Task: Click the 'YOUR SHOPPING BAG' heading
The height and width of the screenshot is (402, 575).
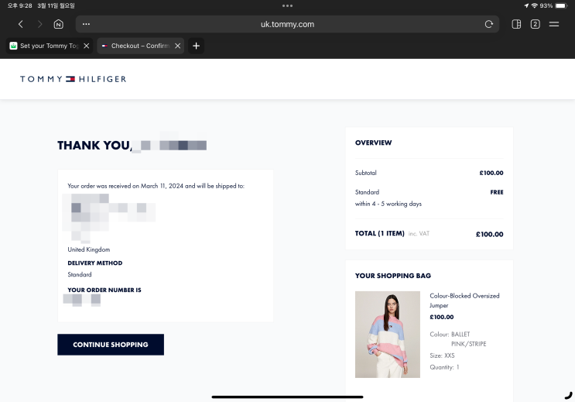Action: click(x=393, y=276)
